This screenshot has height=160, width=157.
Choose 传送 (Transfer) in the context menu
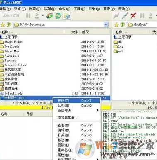[x=77, y=101]
